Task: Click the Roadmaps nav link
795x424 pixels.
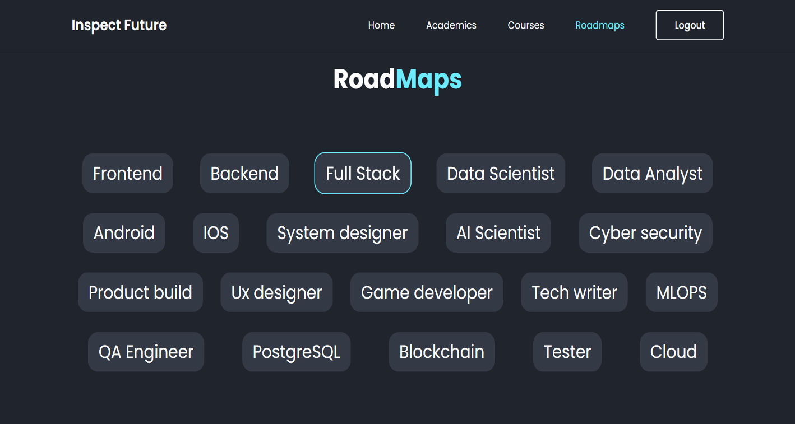Action: click(600, 25)
